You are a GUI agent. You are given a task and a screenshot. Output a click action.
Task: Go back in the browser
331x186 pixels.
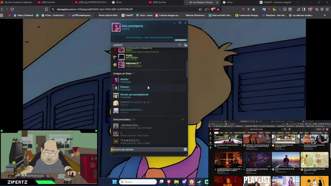tap(2, 9)
